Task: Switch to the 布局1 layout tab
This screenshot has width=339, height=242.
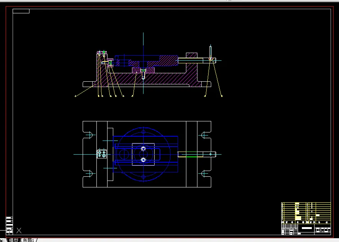Action: pos(29,240)
